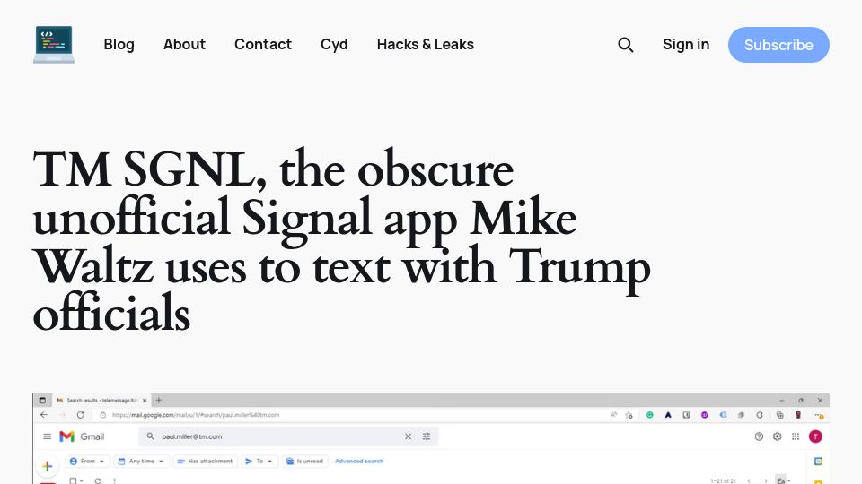Viewport: 862px width, 484px height.
Task: Click dark A-shaped browser extension icon
Action: point(668,415)
